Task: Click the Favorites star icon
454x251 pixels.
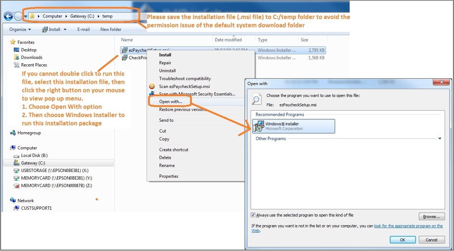Action: point(13,42)
